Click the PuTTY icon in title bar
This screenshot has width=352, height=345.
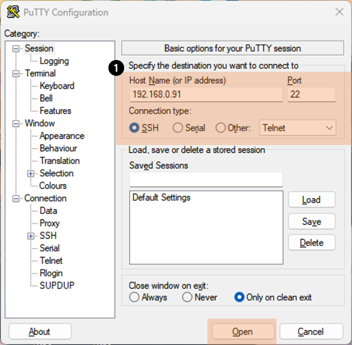(13, 12)
